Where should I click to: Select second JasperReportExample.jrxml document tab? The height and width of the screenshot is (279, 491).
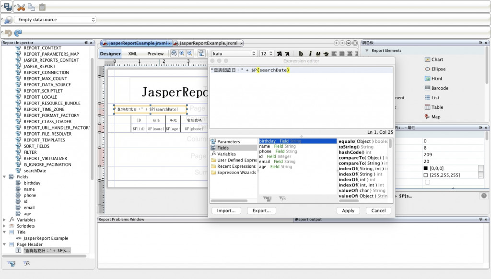click(208, 43)
